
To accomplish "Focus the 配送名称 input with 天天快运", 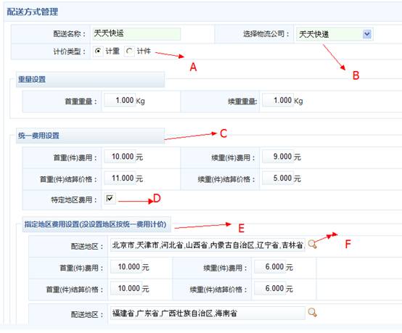I will coord(136,34).
